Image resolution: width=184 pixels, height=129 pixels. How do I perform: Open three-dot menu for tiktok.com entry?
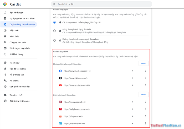(x=145, y=78)
